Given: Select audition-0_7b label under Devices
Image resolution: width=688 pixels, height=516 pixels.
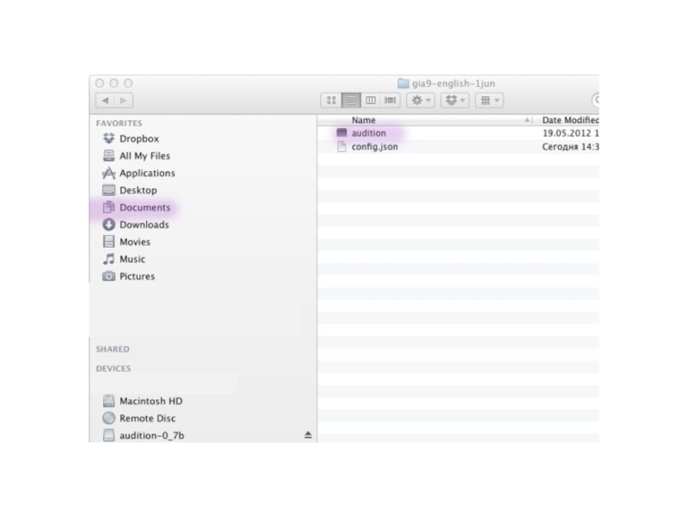Looking at the screenshot, I should pos(152,435).
